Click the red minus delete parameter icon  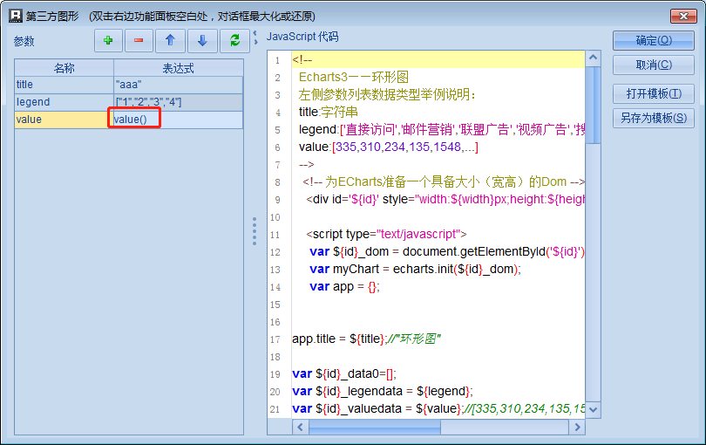[139, 40]
